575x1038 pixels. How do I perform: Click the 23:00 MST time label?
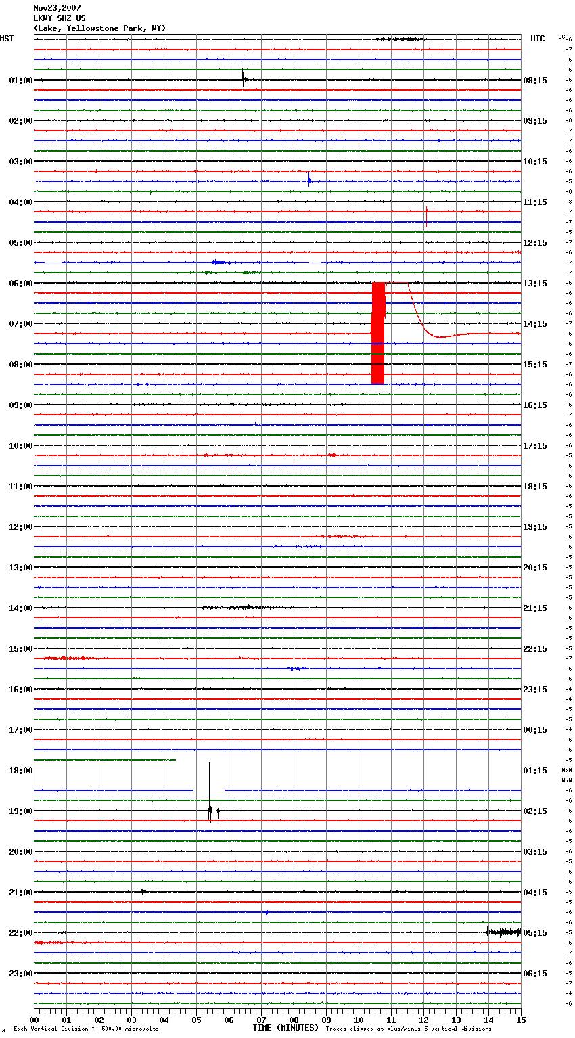(20, 974)
